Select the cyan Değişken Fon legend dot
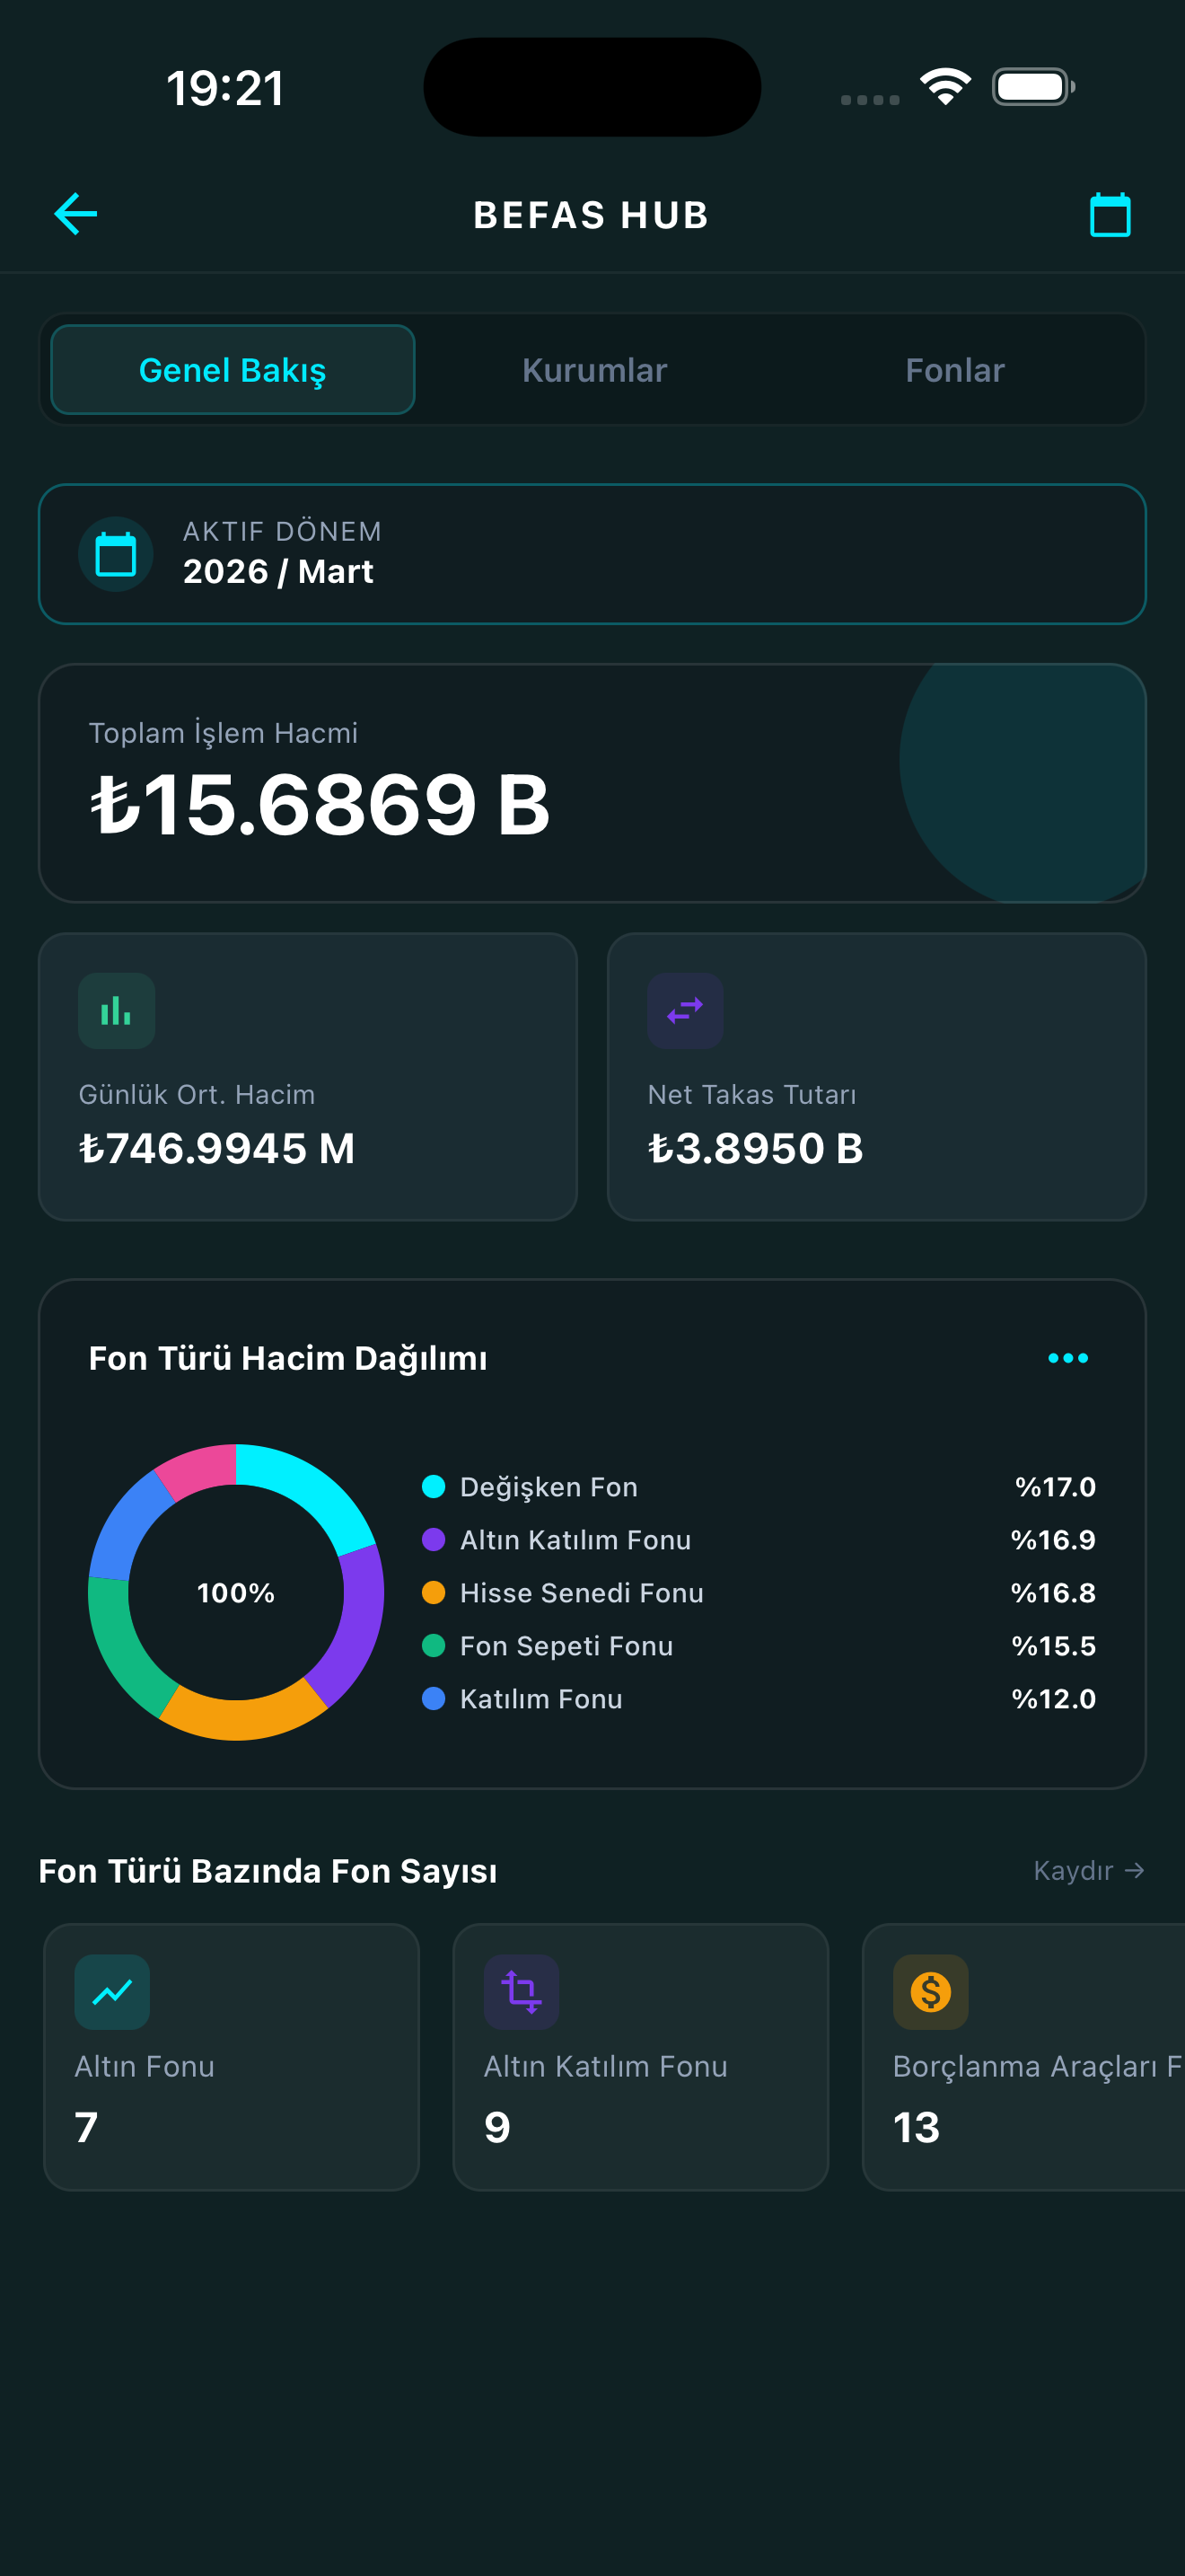1185x2576 pixels. [x=434, y=1487]
